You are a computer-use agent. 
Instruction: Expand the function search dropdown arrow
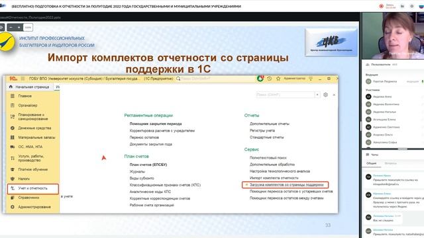pyautogui.click(x=317, y=95)
